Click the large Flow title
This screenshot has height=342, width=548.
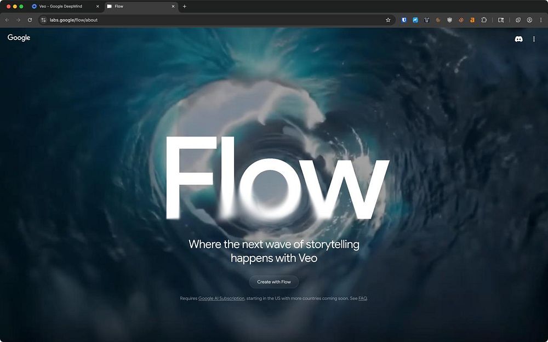[x=277, y=178]
